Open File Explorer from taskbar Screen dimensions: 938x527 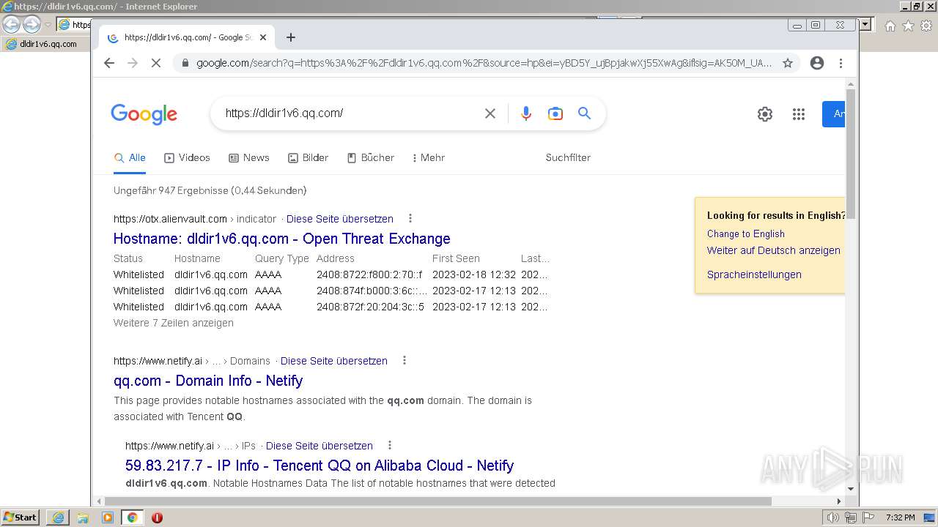click(83, 517)
